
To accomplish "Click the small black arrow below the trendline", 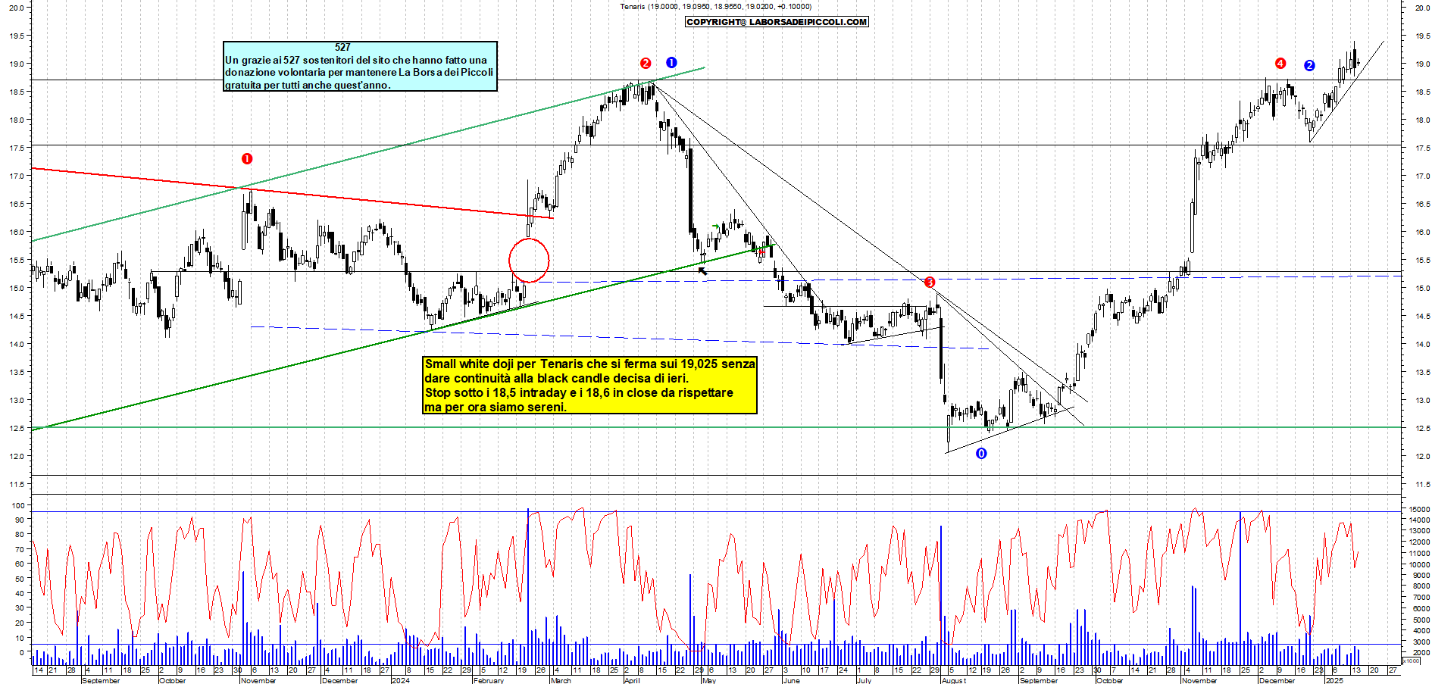I will coord(702,270).
